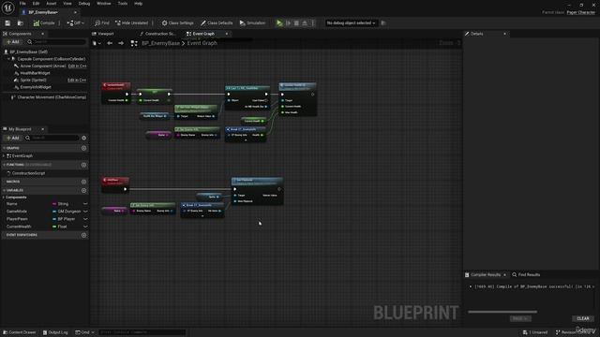Open the Cmd console dropdown
This screenshot has width=600, height=337.
point(84,332)
